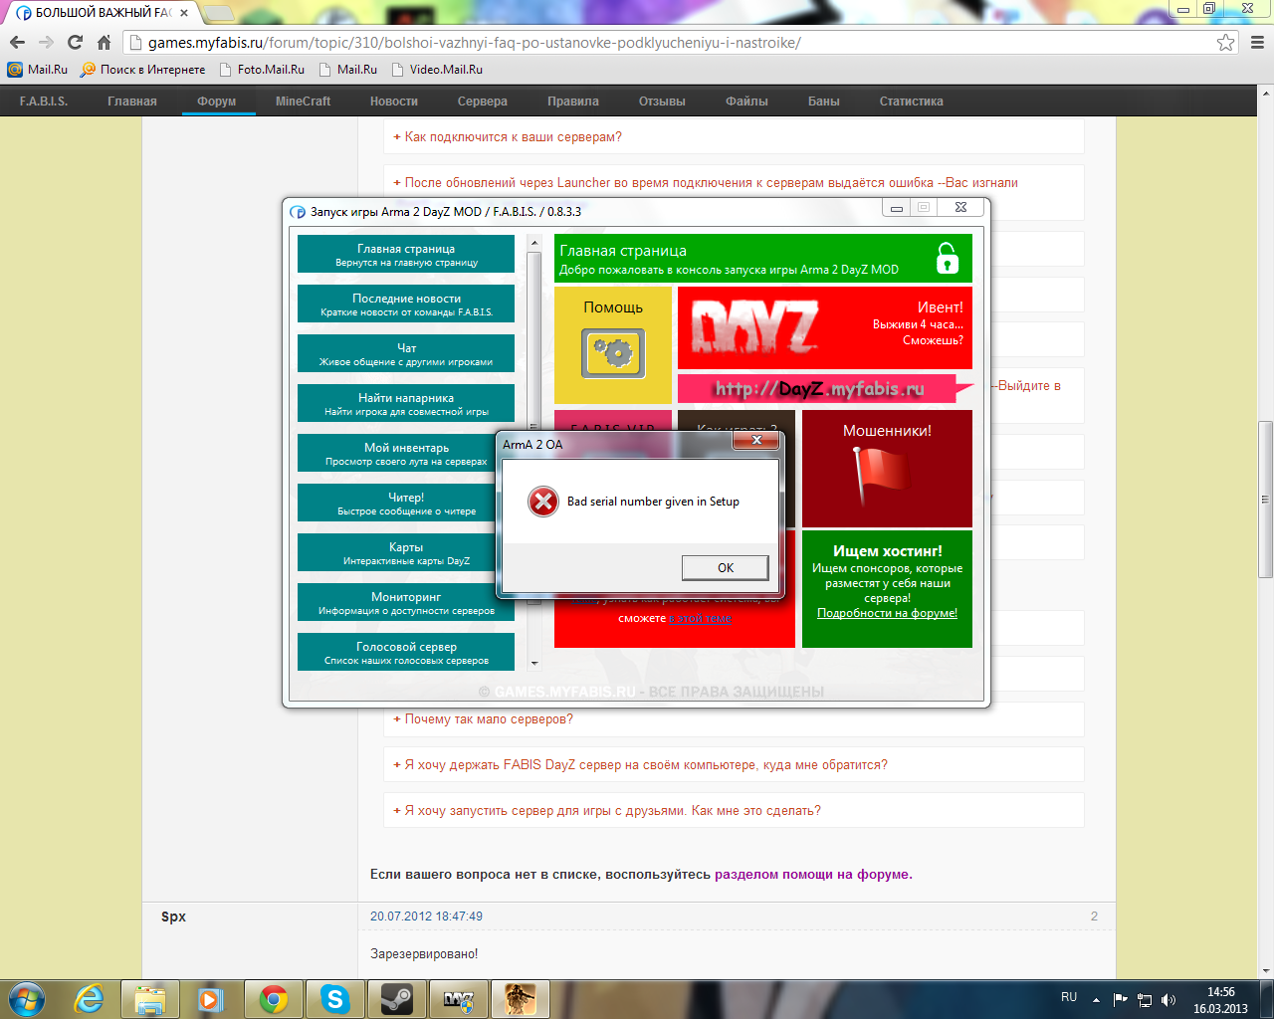
Task: Open Мой инвентарь in launcher sidebar
Action: click(x=406, y=453)
